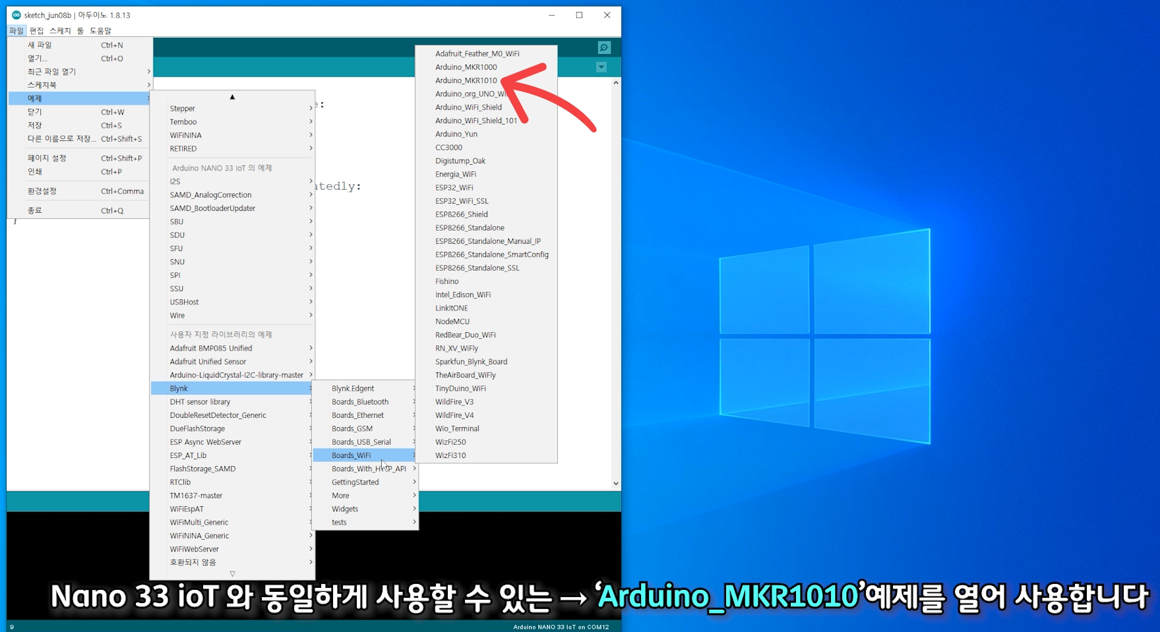Image resolution: width=1160 pixels, height=632 pixels.
Task: Open the tests submenu
Action: pos(365,523)
